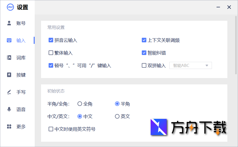Enable 繁体输入 traditional Chinese input
238x147 pixels.
(51, 53)
